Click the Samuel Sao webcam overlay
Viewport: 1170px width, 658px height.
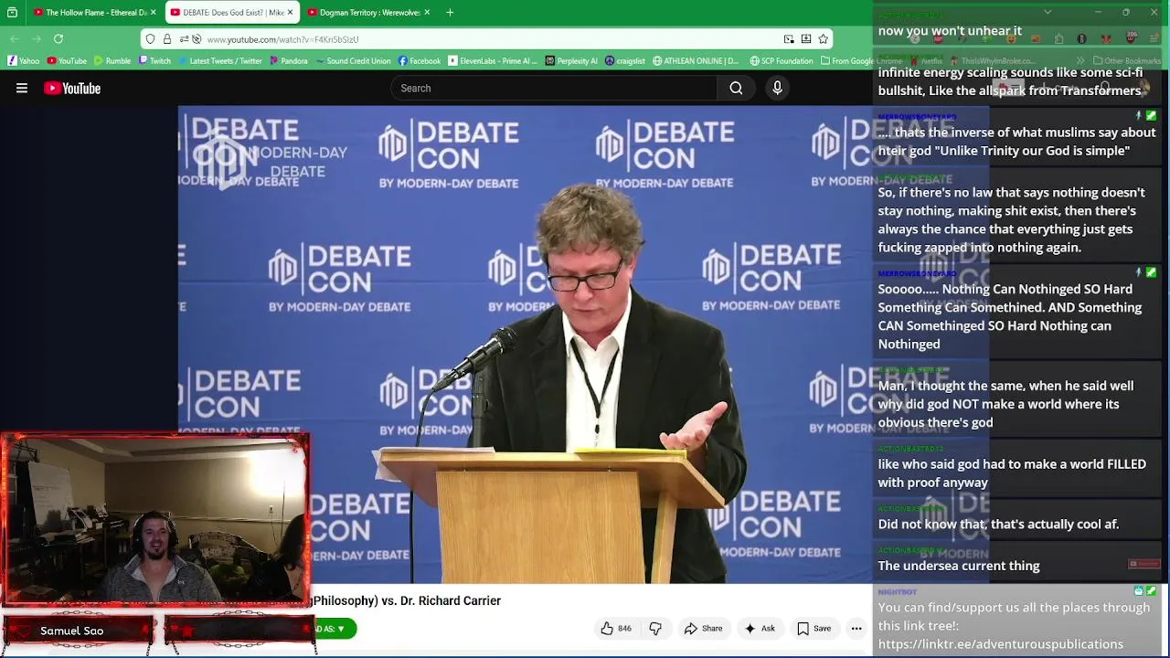pyautogui.click(x=155, y=521)
